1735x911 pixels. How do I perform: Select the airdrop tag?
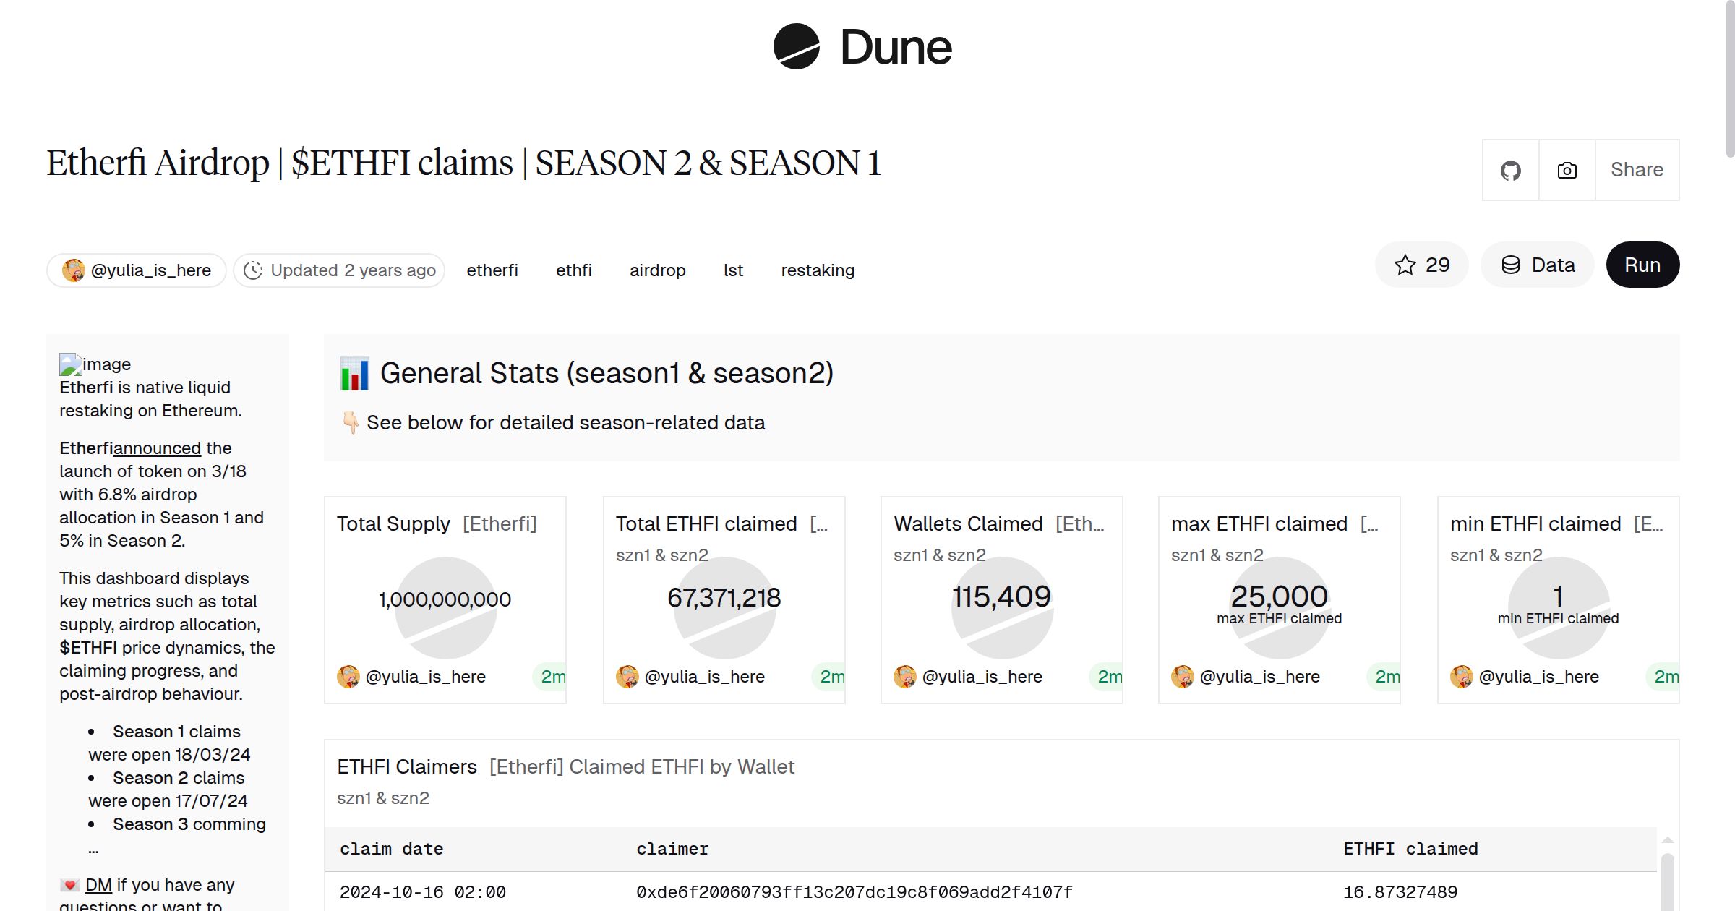[x=658, y=270]
